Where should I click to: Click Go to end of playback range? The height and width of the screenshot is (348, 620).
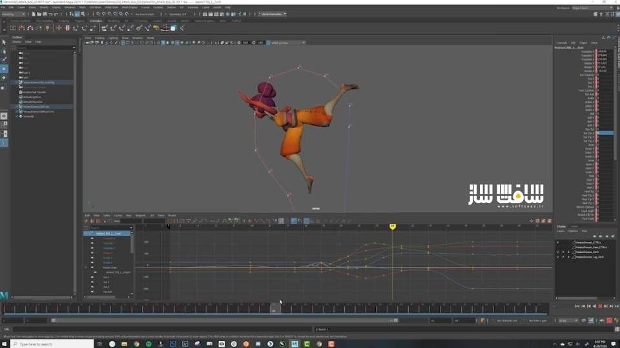click(617, 306)
